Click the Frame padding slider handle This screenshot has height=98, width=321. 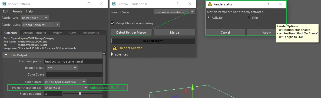click(80, 93)
